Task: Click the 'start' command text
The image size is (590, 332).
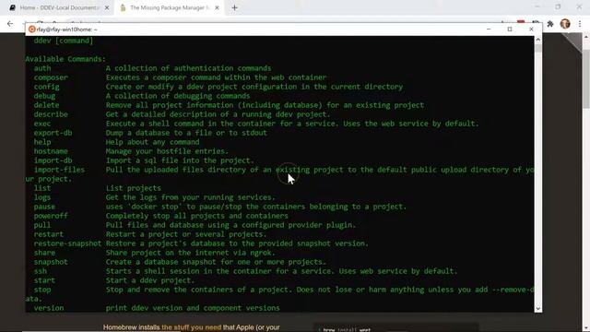Action: [x=44, y=280]
